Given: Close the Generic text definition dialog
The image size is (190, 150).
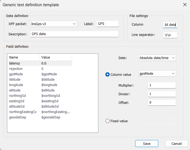Looking at the screenshot, I should (184, 5).
